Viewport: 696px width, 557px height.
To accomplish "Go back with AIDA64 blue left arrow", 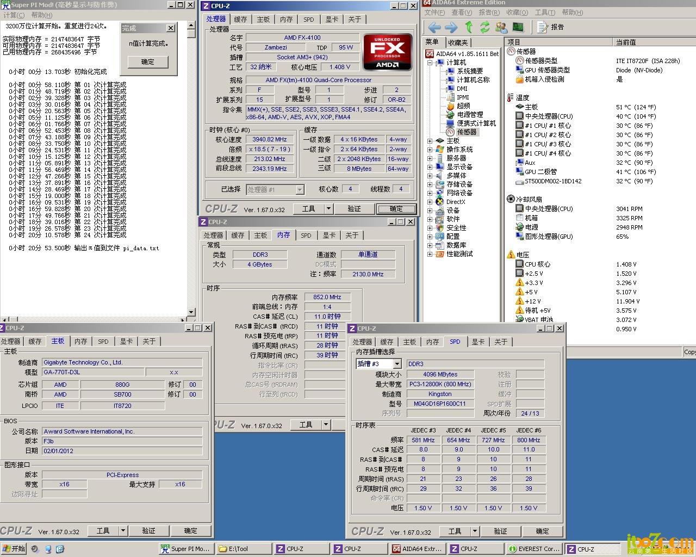I will pos(434,27).
